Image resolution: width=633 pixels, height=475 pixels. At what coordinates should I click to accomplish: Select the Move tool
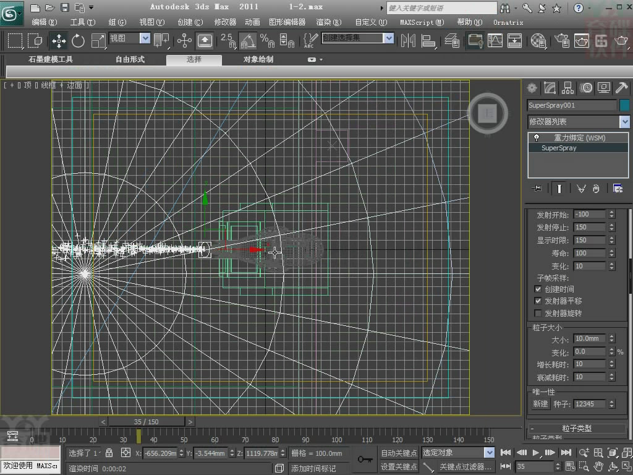(x=59, y=41)
